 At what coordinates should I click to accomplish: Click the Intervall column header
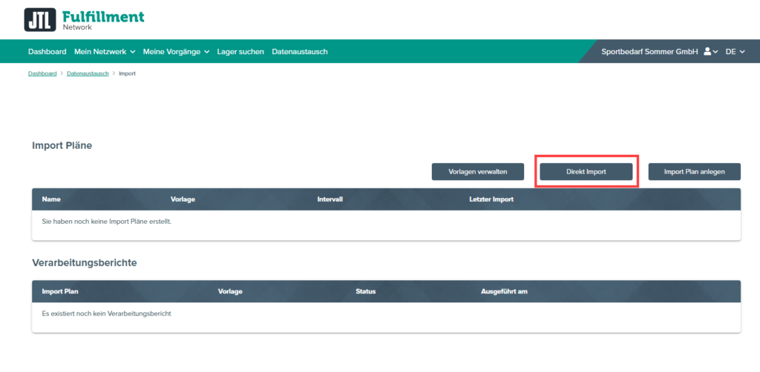click(330, 199)
